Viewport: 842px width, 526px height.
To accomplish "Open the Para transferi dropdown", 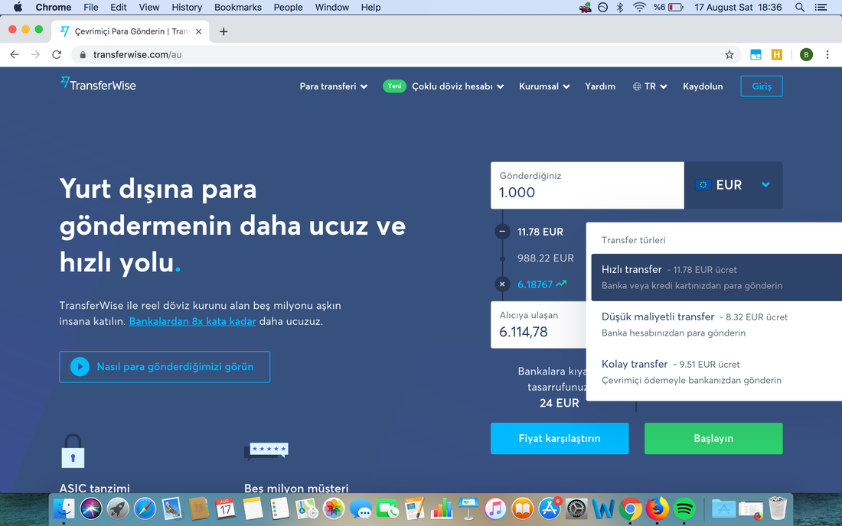I will coord(334,86).
